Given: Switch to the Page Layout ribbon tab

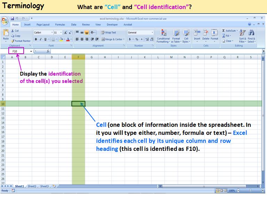Looking at the screenshot, I should 43,25.
